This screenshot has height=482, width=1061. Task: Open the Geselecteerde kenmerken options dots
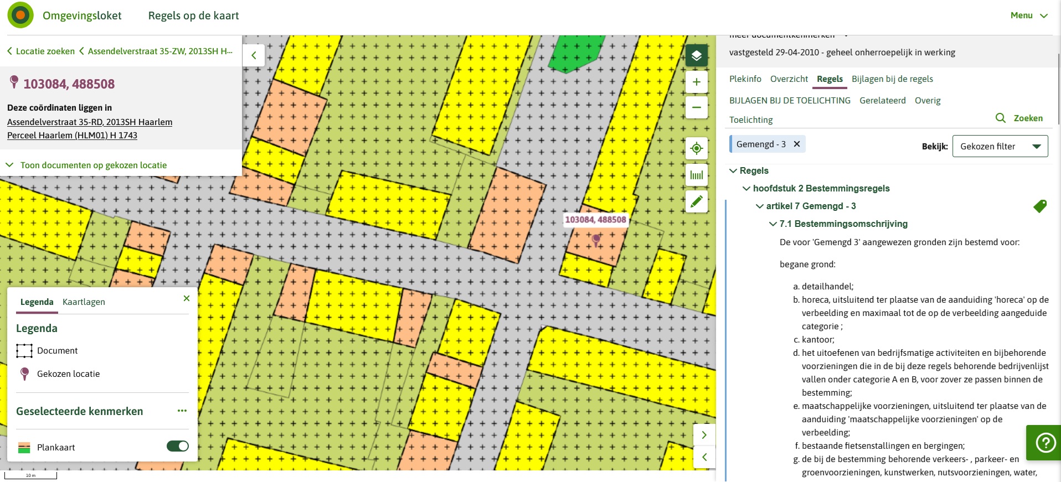tap(182, 411)
